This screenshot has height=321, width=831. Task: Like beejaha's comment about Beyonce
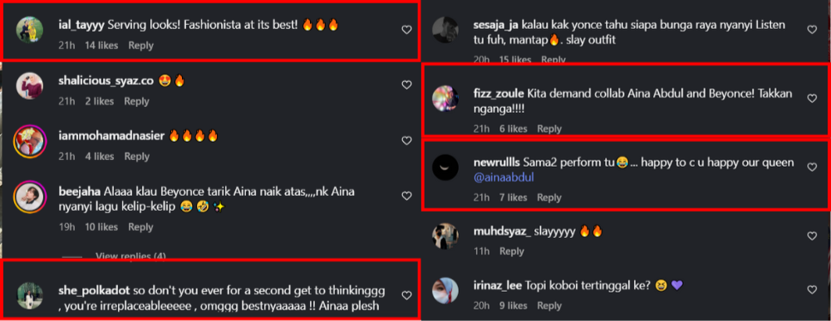click(x=406, y=197)
